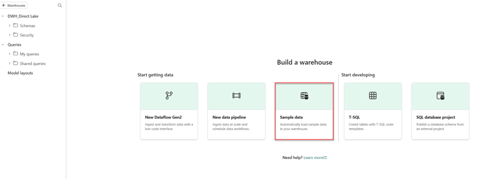Expand the My queries folder chevron
The width and height of the screenshot is (477, 179).
click(9, 54)
